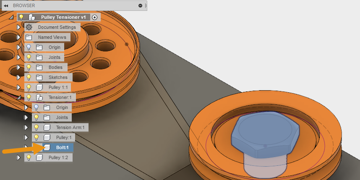Select the highlighted Bolt:1 label

pos(63,148)
